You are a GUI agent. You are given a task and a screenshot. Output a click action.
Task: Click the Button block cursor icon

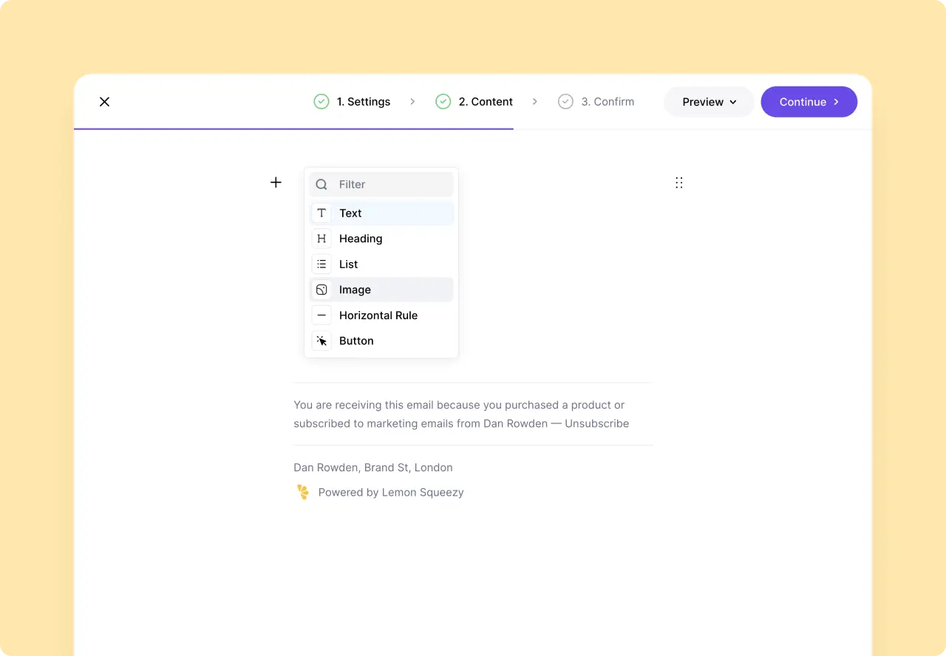(321, 341)
